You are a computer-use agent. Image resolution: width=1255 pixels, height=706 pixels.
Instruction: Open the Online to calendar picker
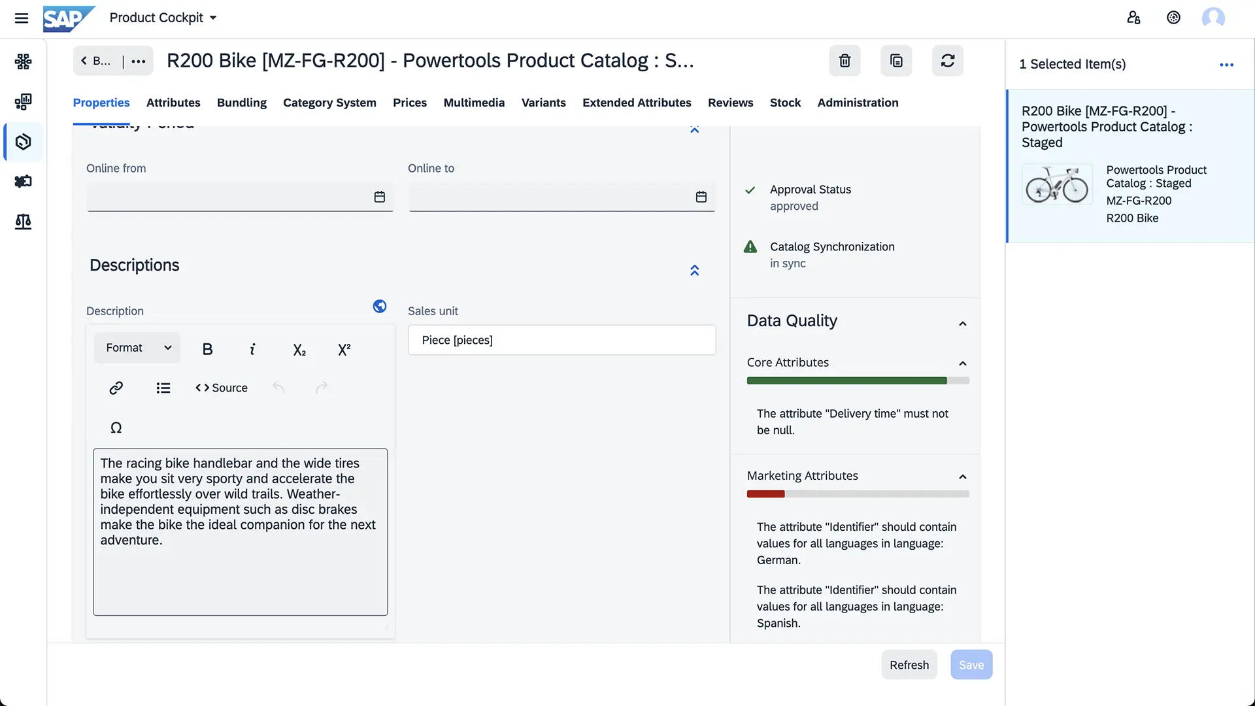[x=701, y=197]
